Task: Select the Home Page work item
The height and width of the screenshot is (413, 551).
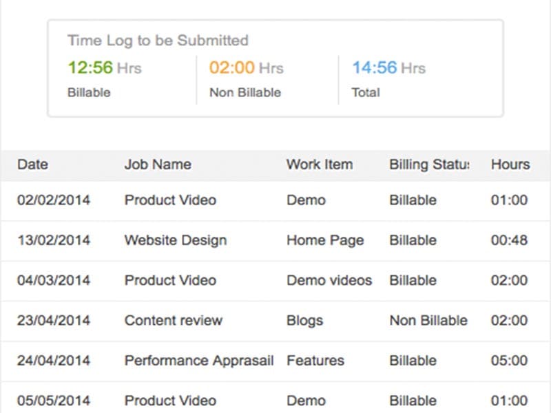Action: pos(325,240)
